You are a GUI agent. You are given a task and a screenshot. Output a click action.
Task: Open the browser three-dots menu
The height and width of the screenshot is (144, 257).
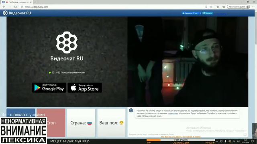point(253,7)
